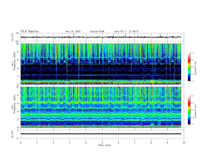Click the ch.1 voltage waveform trace

[101, 37]
